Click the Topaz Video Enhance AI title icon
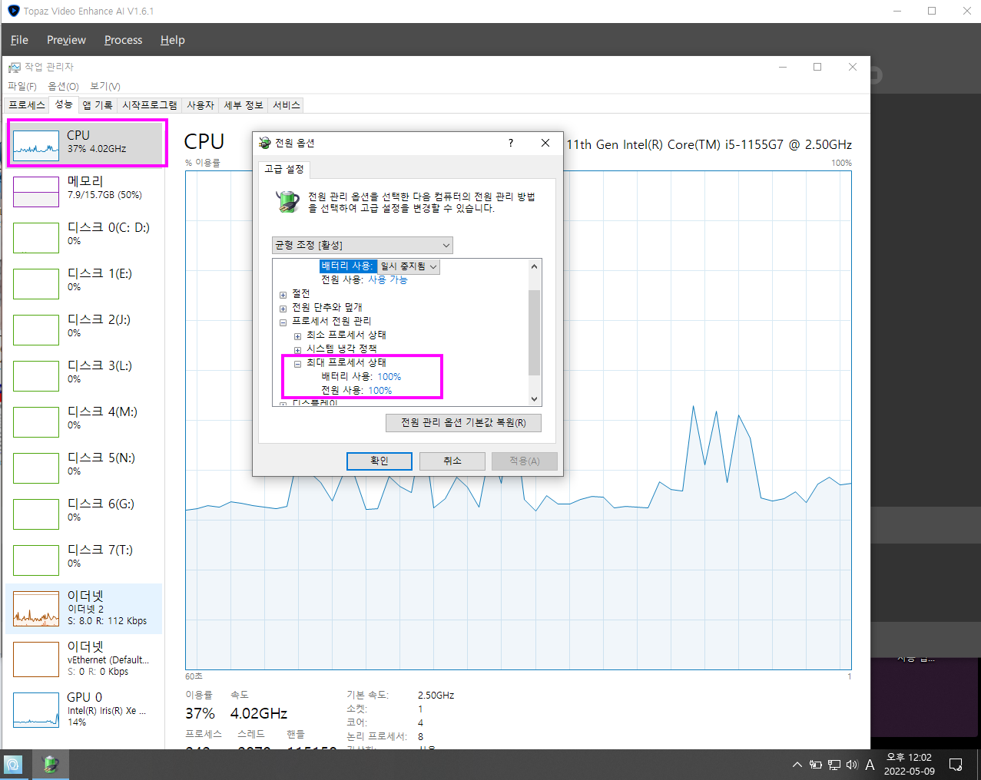The height and width of the screenshot is (780, 981). pyautogui.click(x=13, y=11)
